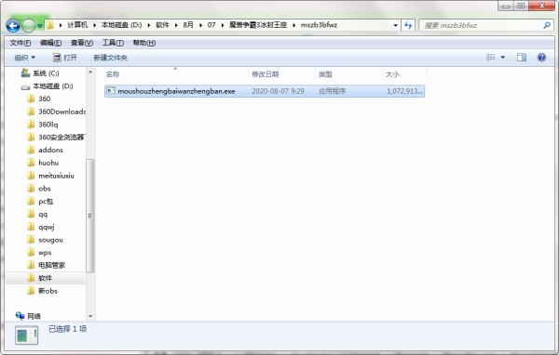
Task: Open the 组织 dropdown
Action: pos(24,58)
